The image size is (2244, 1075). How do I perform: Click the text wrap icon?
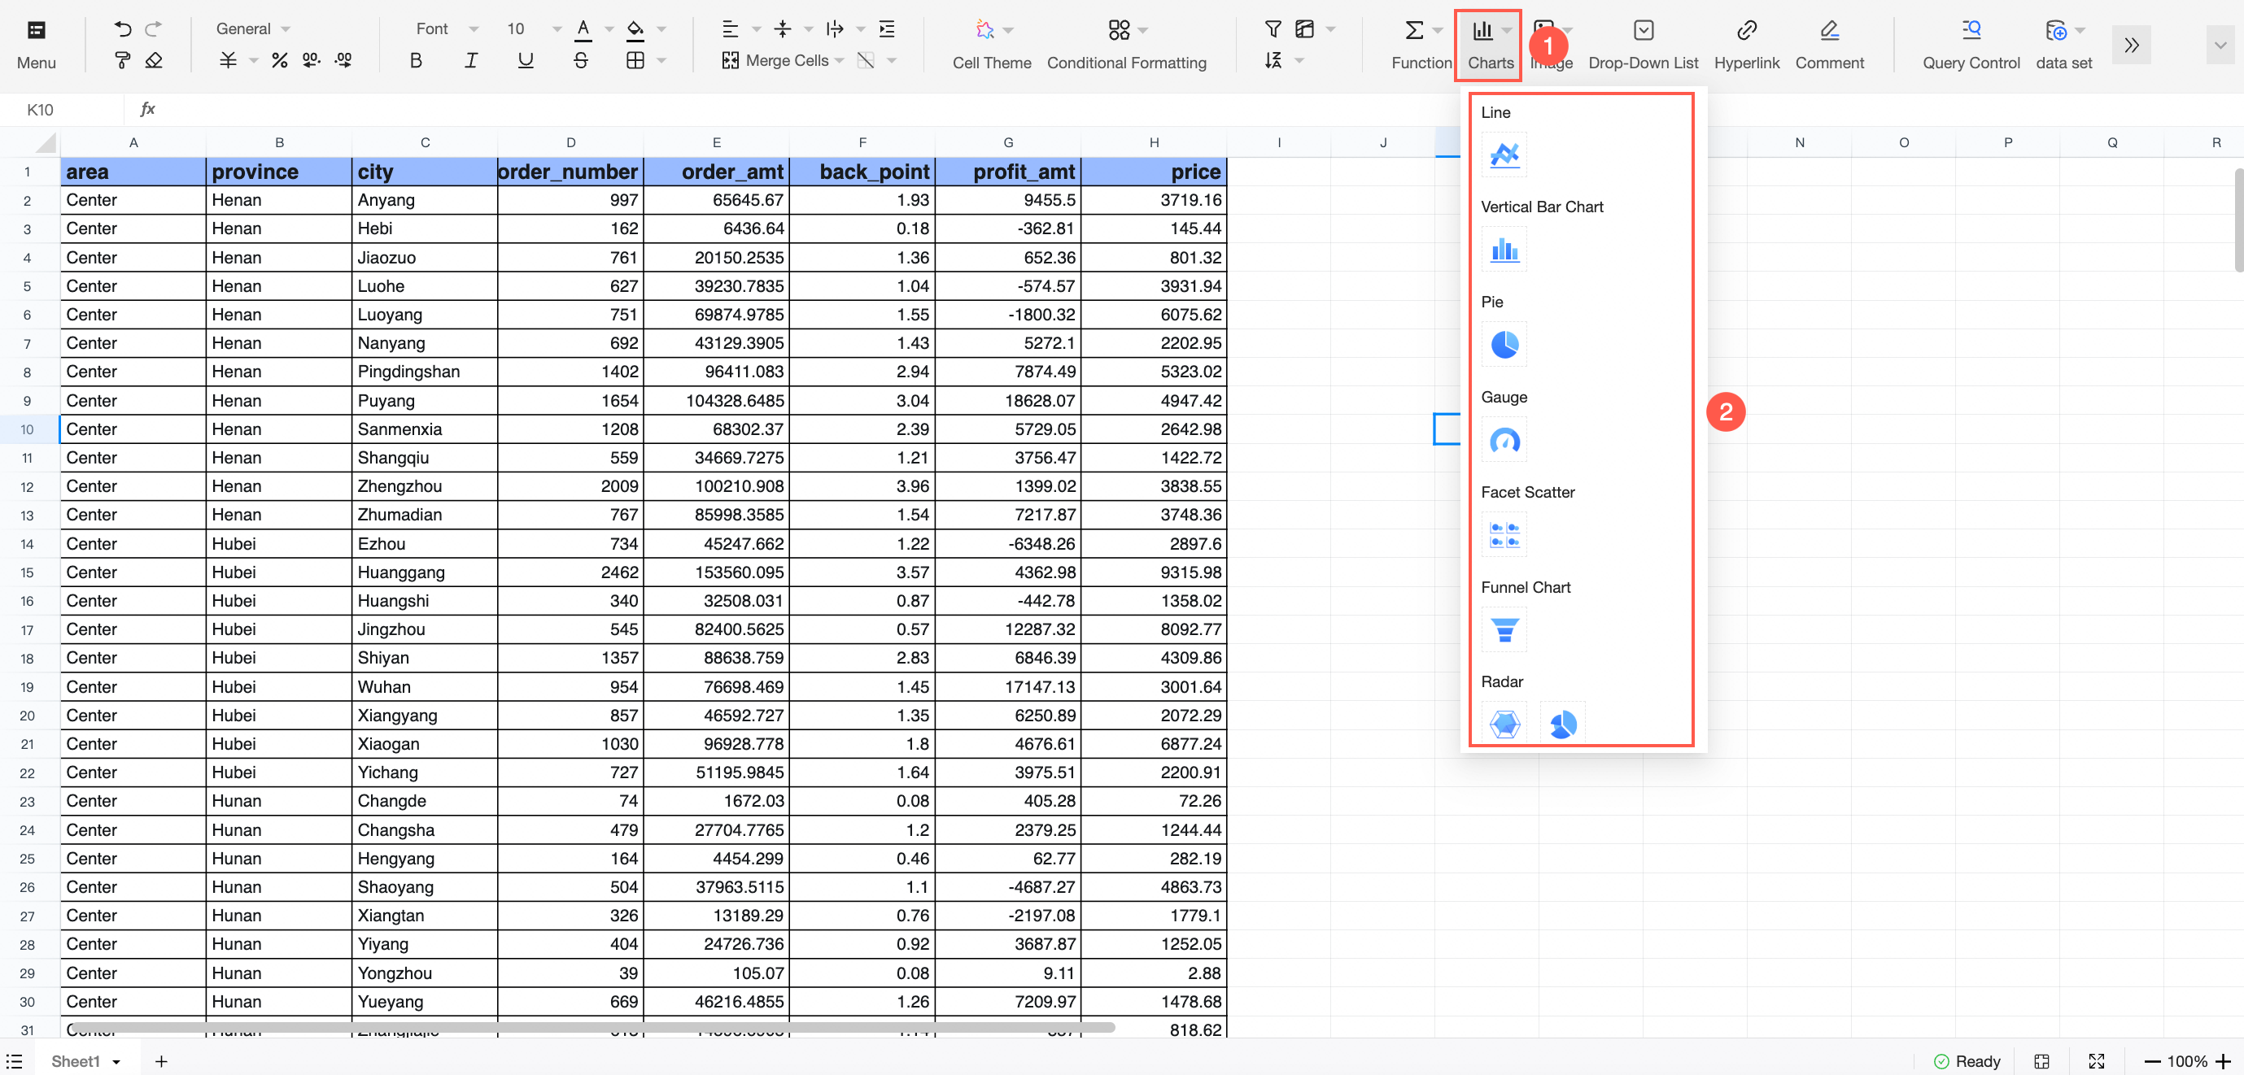(x=835, y=29)
